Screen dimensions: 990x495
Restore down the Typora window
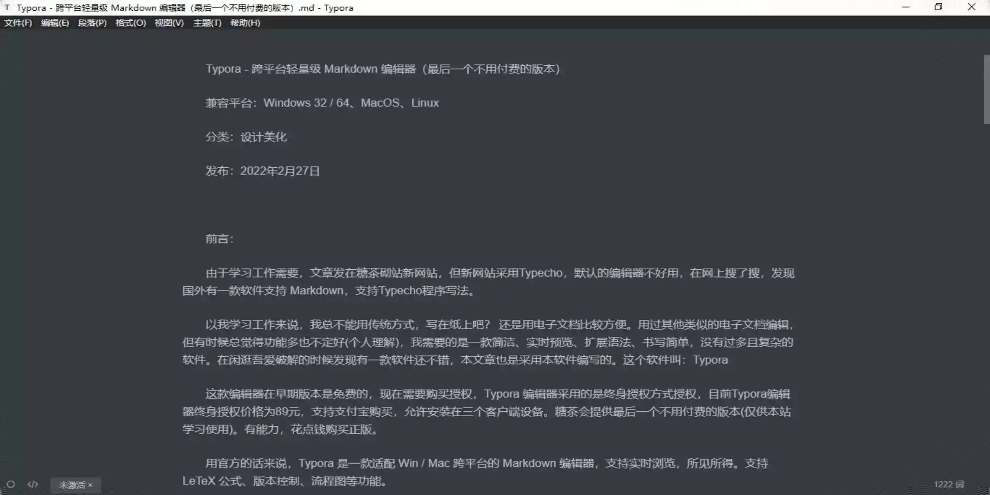tap(938, 7)
